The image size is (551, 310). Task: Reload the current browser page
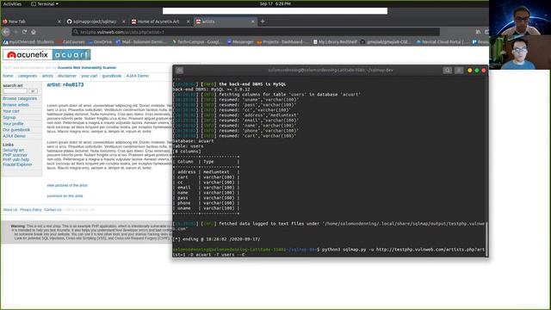[24, 32]
